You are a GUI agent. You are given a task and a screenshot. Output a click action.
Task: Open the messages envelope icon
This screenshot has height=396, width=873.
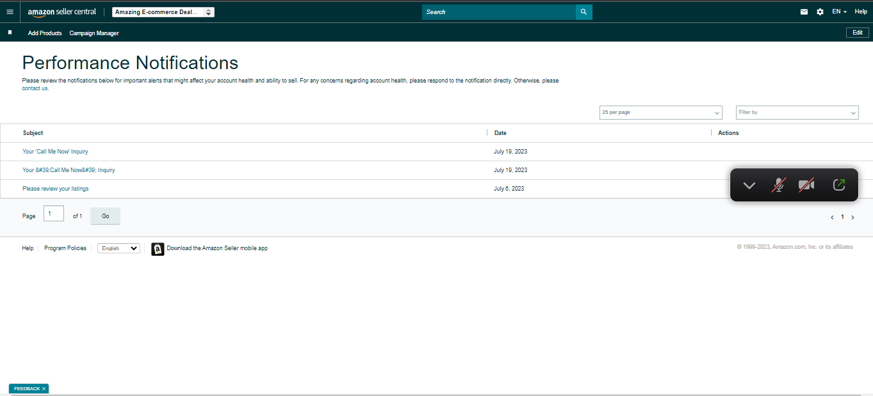[804, 12]
